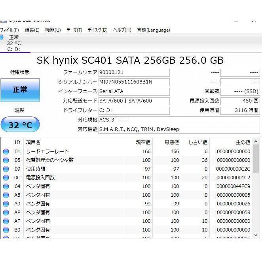This screenshot has width=262, height=262.
Task: Click status orb for ID A9 row
Action: pyautogui.click(x=6, y=204)
